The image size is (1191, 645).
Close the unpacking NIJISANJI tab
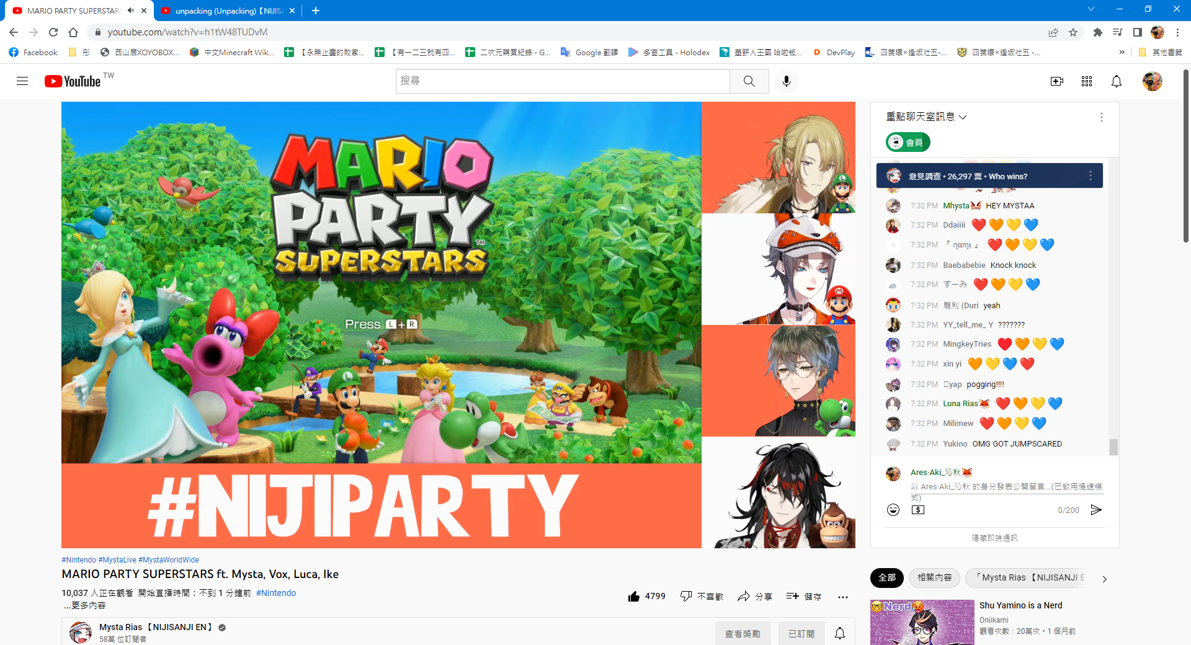(293, 11)
